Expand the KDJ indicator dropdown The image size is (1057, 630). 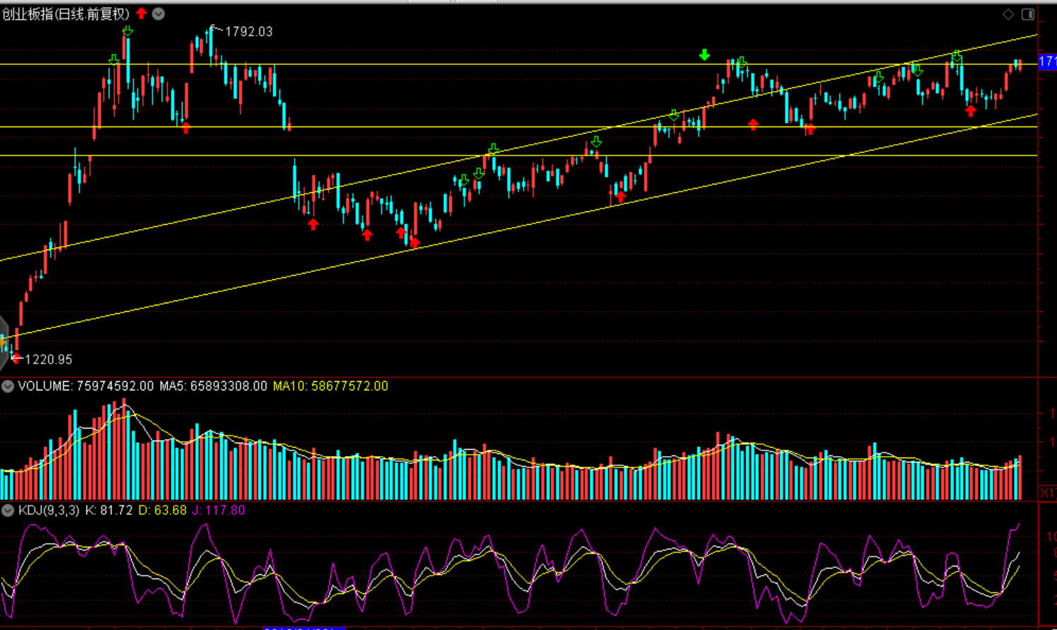point(8,511)
